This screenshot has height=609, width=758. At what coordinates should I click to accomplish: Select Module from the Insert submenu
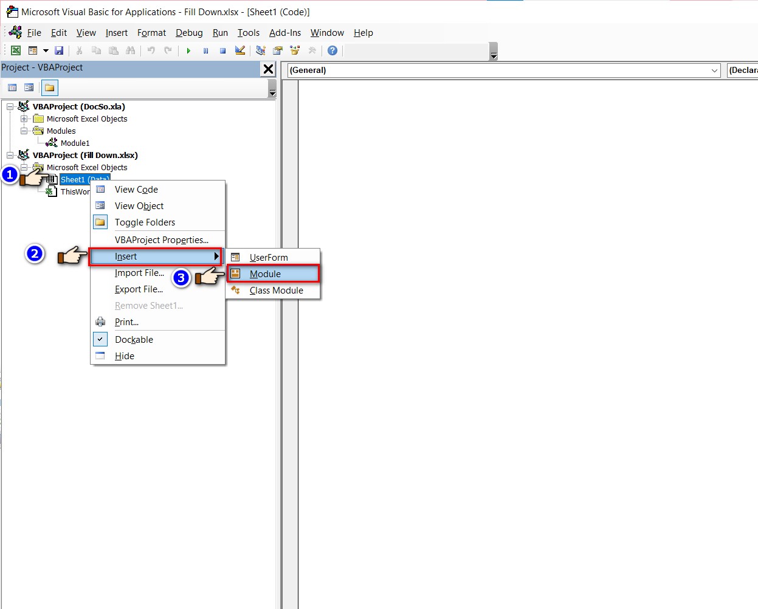point(265,274)
